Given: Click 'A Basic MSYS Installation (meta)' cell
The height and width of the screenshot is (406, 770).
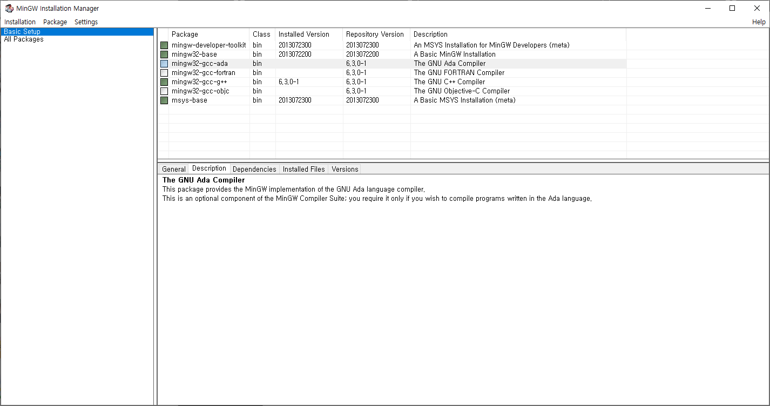Looking at the screenshot, I should coord(465,100).
